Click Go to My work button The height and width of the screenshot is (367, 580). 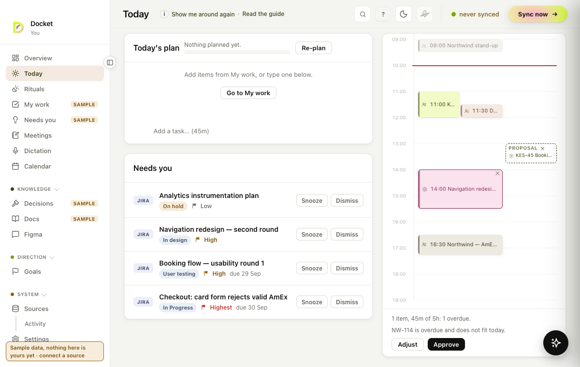point(248,93)
